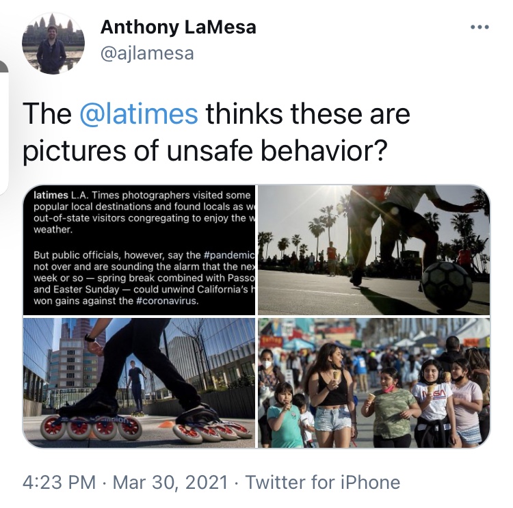Click the 4:23 PM timestamp
This screenshot has width=513, height=508.
coord(60,482)
